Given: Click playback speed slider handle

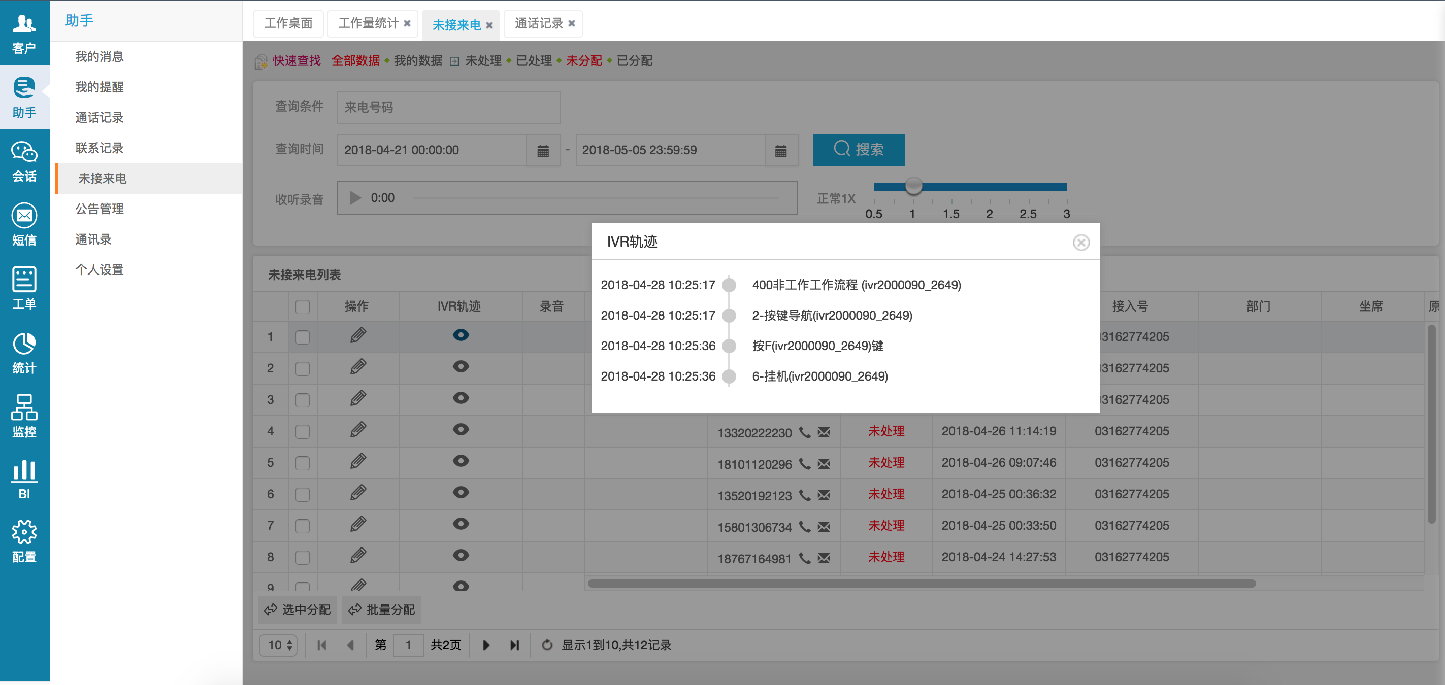Looking at the screenshot, I should click(x=914, y=186).
